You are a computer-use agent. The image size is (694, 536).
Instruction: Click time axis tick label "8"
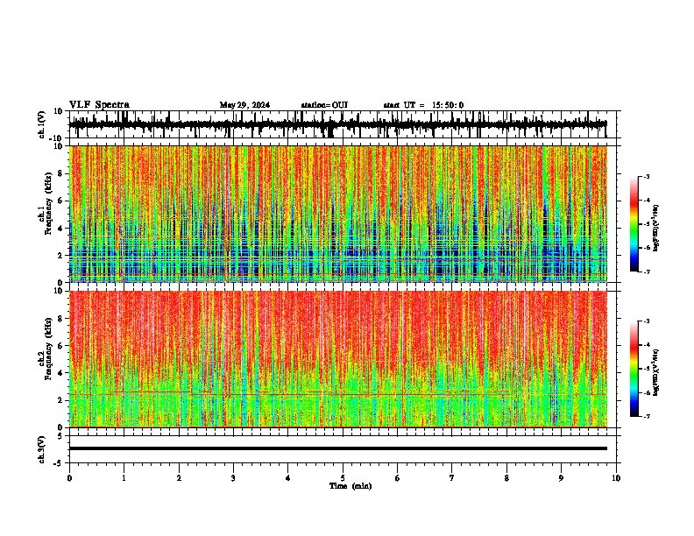click(506, 478)
